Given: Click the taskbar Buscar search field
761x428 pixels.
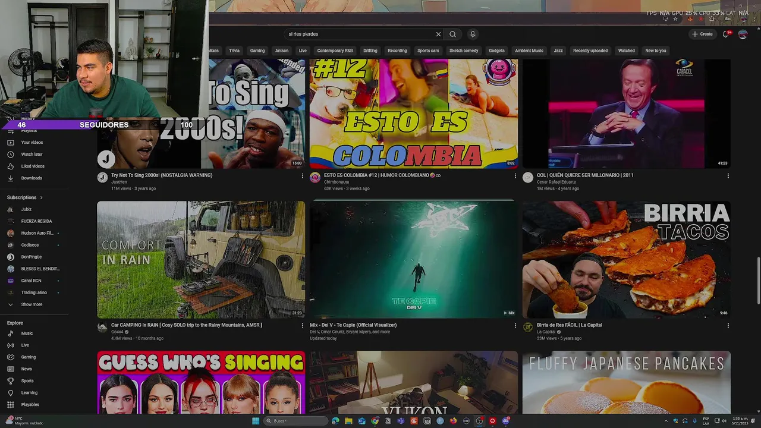Looking at the screenshot, I should (297, 421).
